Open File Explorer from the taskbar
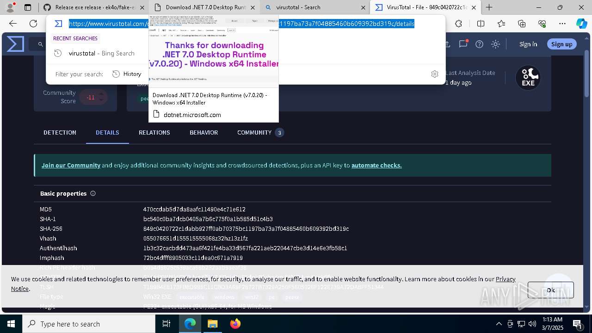This screenshot has width=592, height=333. [x=212, y=324]
